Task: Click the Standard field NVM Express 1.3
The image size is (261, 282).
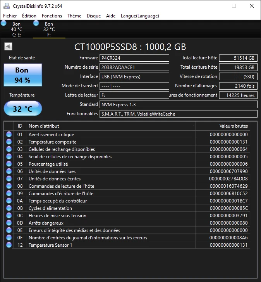Action: click(x=179, y=104)
